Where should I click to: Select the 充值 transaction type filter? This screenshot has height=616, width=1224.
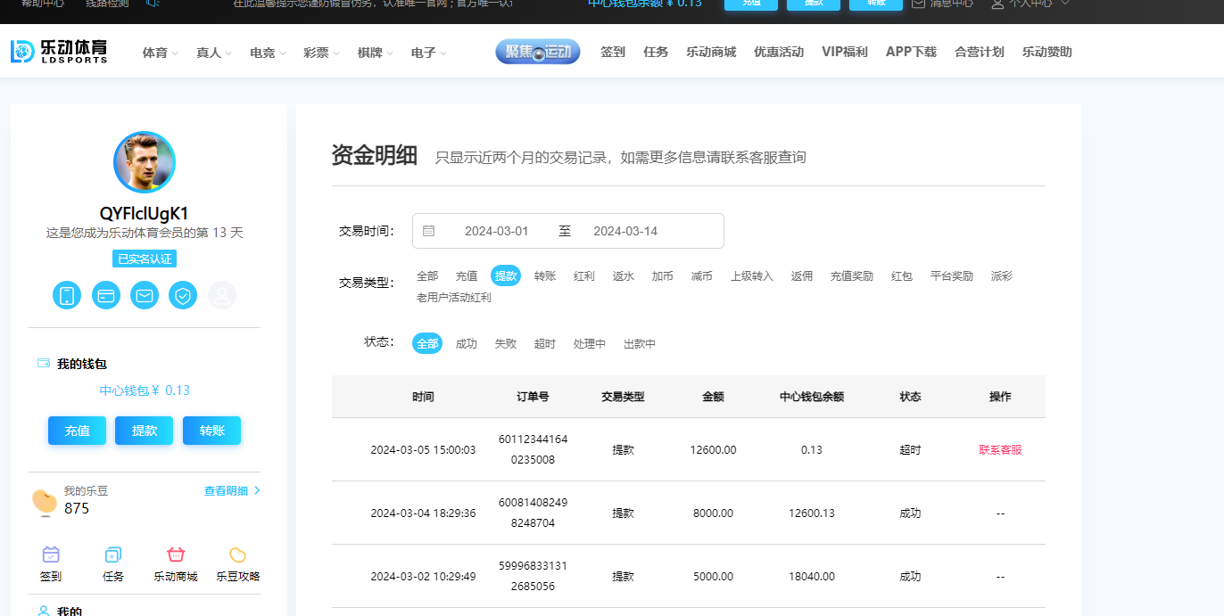coord(467,276)
